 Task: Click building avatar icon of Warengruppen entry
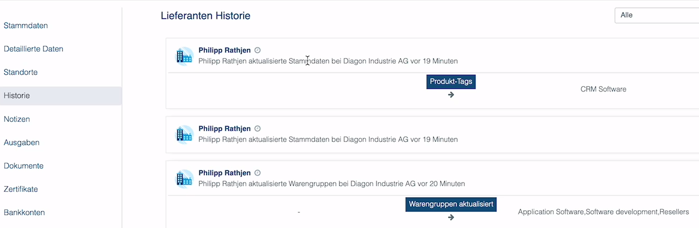click(x=184, y=179)
